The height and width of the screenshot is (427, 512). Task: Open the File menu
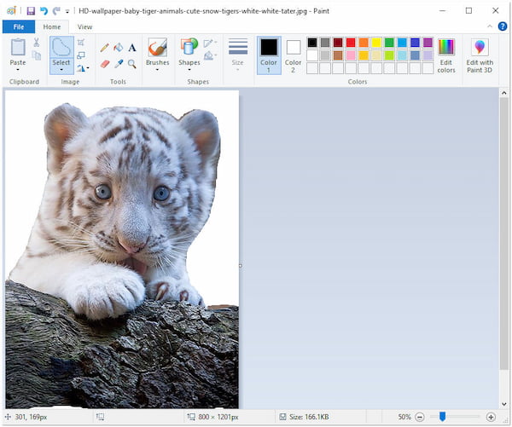click(19, 26)
